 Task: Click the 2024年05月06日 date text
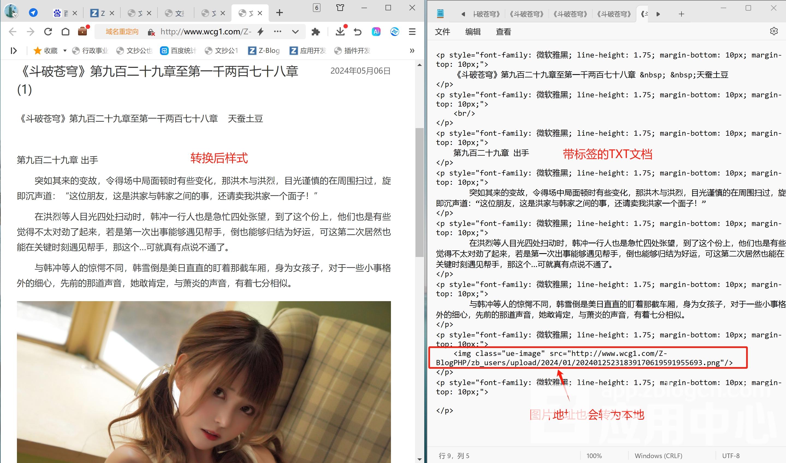point(360,71)
